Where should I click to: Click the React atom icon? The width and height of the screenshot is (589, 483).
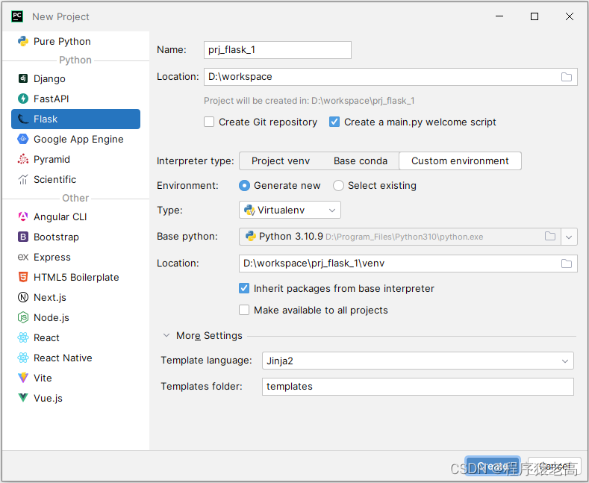(x=23, y=337)
